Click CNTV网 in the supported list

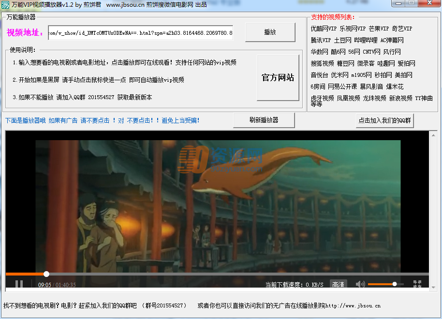click(x=371, y=52)
